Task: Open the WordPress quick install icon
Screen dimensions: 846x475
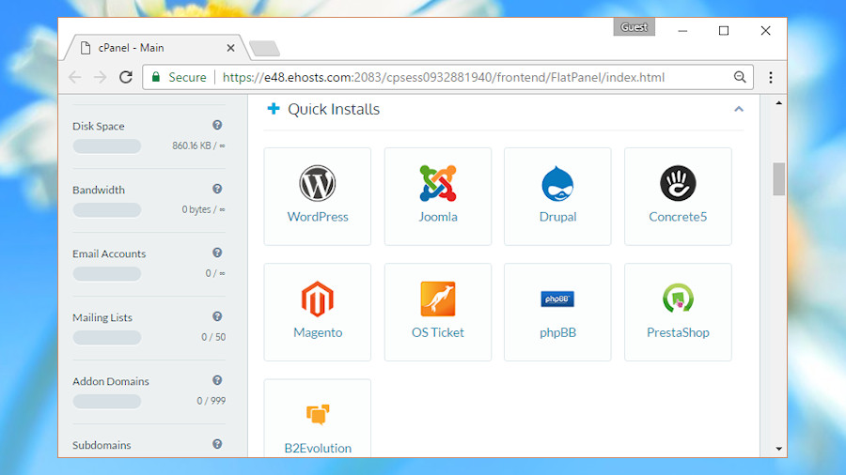Action: click(x=318, y=183)
